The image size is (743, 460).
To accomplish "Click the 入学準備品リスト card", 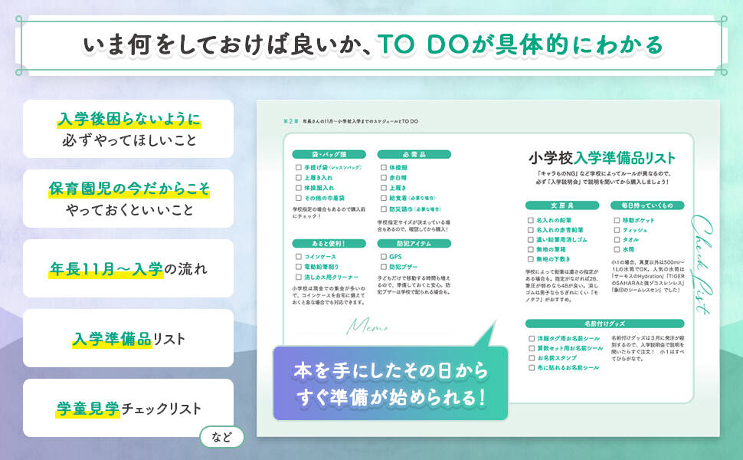I will tap(128, 338).
